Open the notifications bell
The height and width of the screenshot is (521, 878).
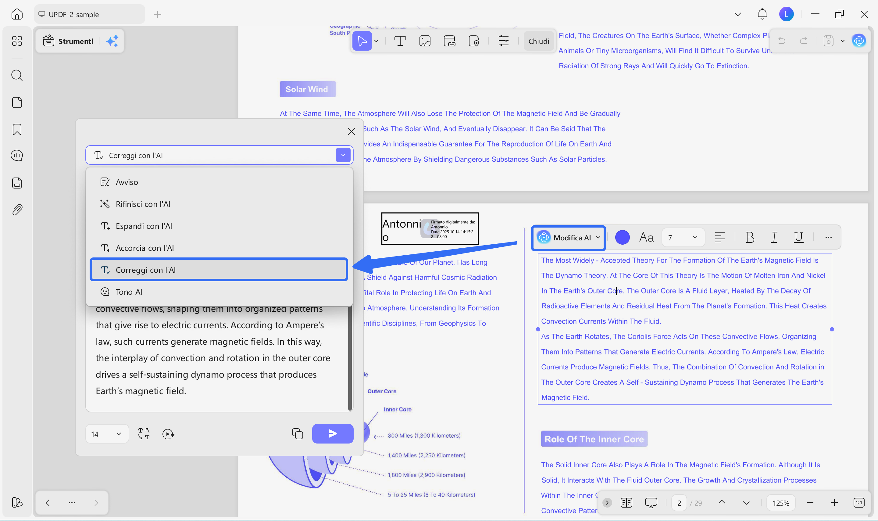pos(762,14)
